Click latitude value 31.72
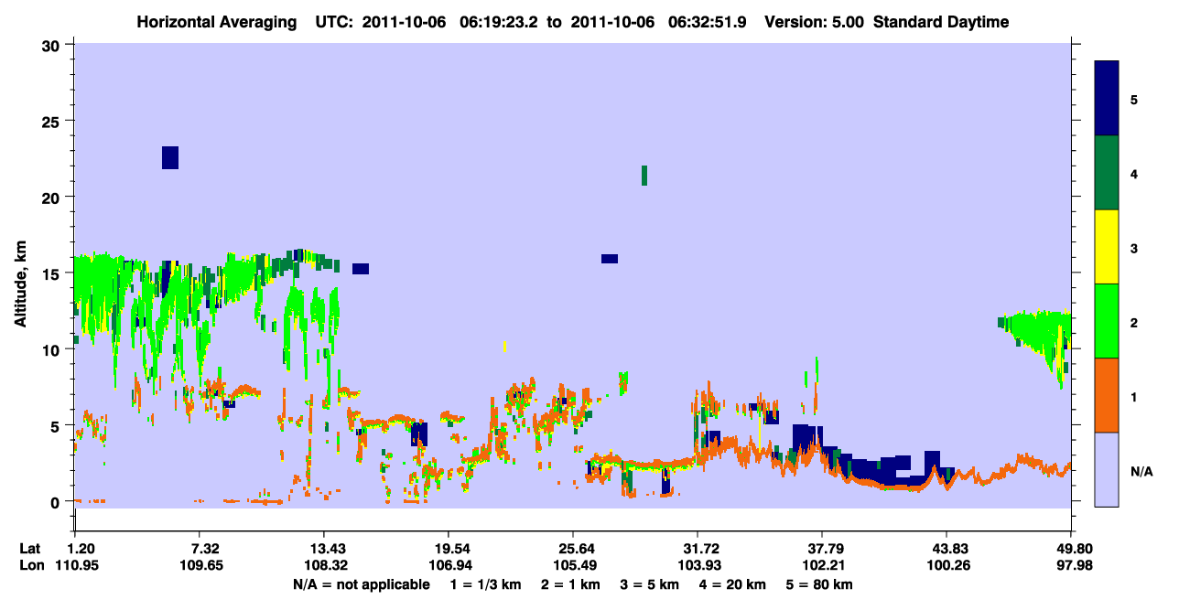The height and width of the screenshot is (610, 1190). pos(698,549)
